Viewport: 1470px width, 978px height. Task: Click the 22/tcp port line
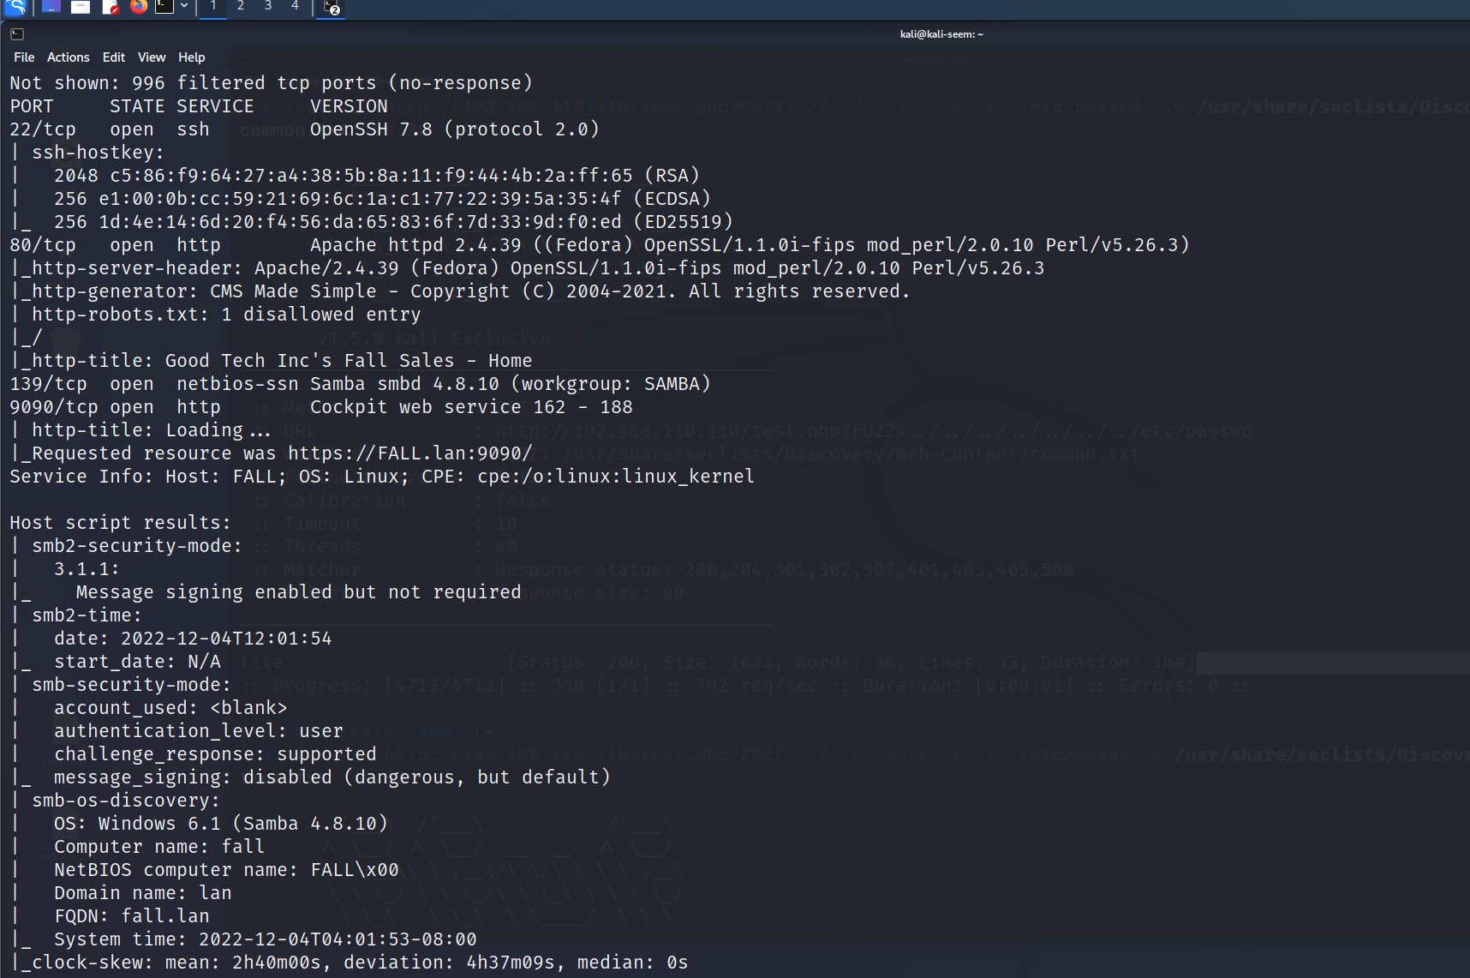[305, 129]
